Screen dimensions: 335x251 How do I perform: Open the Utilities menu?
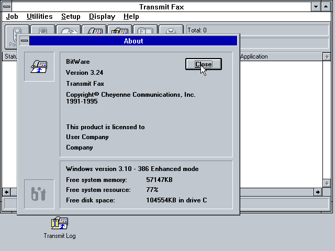click(40, 16)
